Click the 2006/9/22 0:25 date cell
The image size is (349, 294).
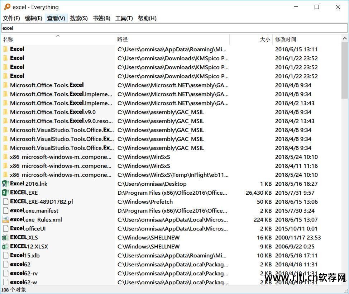pyautogui.click(x=295, y=246)
